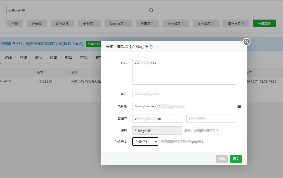Edit the 备注 remark field
The image size is (283, 178).
(184, 94)
